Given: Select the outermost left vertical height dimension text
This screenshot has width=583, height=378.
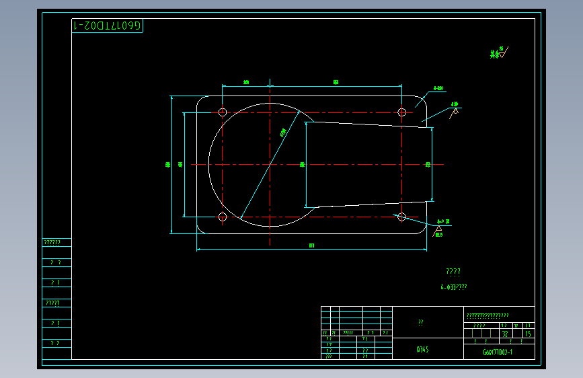Looking at the screenshot, I should point(167,164).
